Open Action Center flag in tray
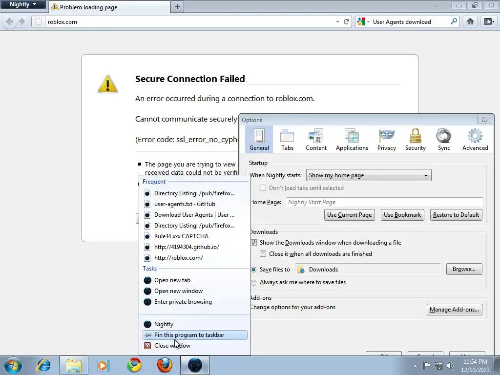Image resolution: width=500 pixels, height=375 pixels. (x=427, y=365)
